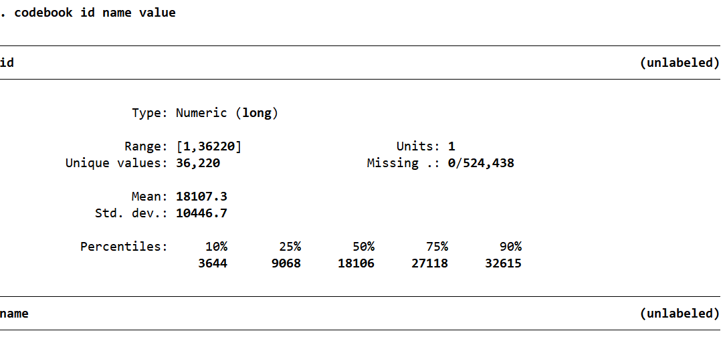Click the median value 18106
The height and width of the screenshot is (339, 727).
pos(356,263)
